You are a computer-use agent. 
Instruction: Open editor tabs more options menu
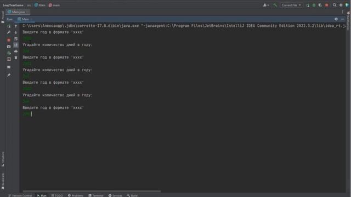pyautogui.click(x=343, y=12)
